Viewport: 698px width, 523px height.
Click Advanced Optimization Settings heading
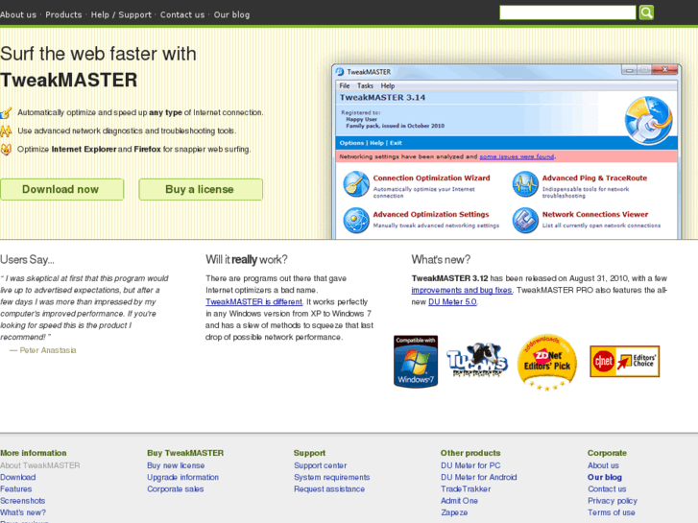click(431, 215)
